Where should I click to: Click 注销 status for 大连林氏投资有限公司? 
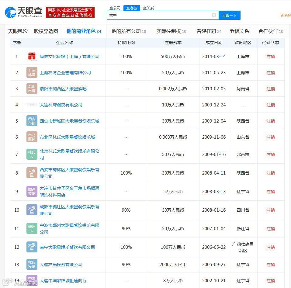(x=271, y=265)
